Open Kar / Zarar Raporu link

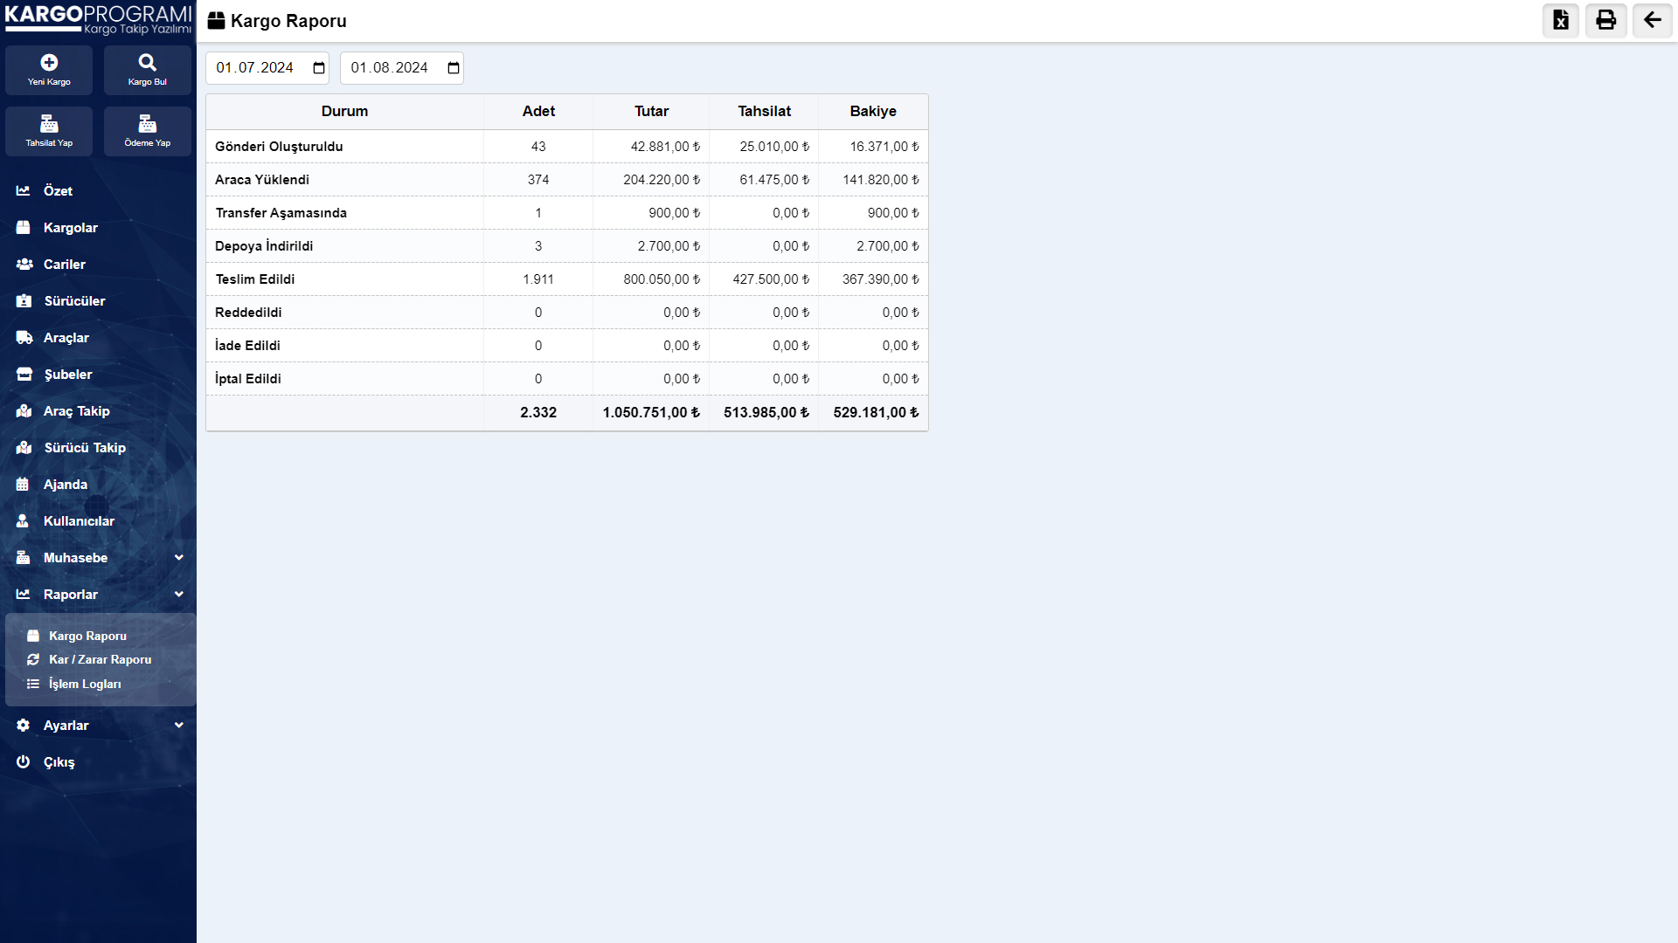pyautogui.click(x=101, y=659)
